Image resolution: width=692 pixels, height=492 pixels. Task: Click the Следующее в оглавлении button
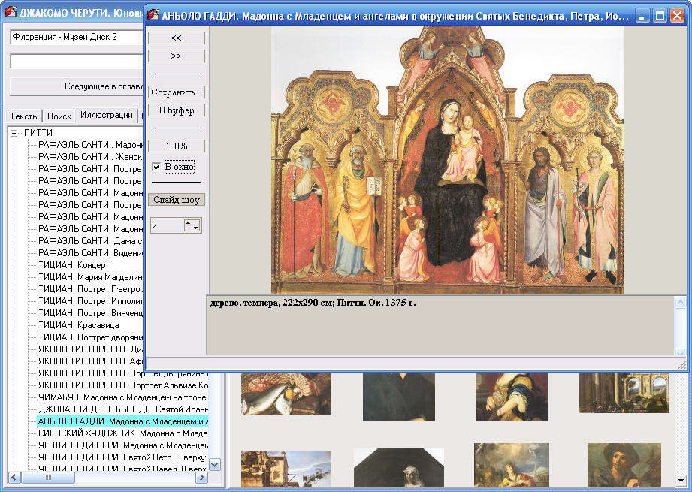click(x=75, y=86)
